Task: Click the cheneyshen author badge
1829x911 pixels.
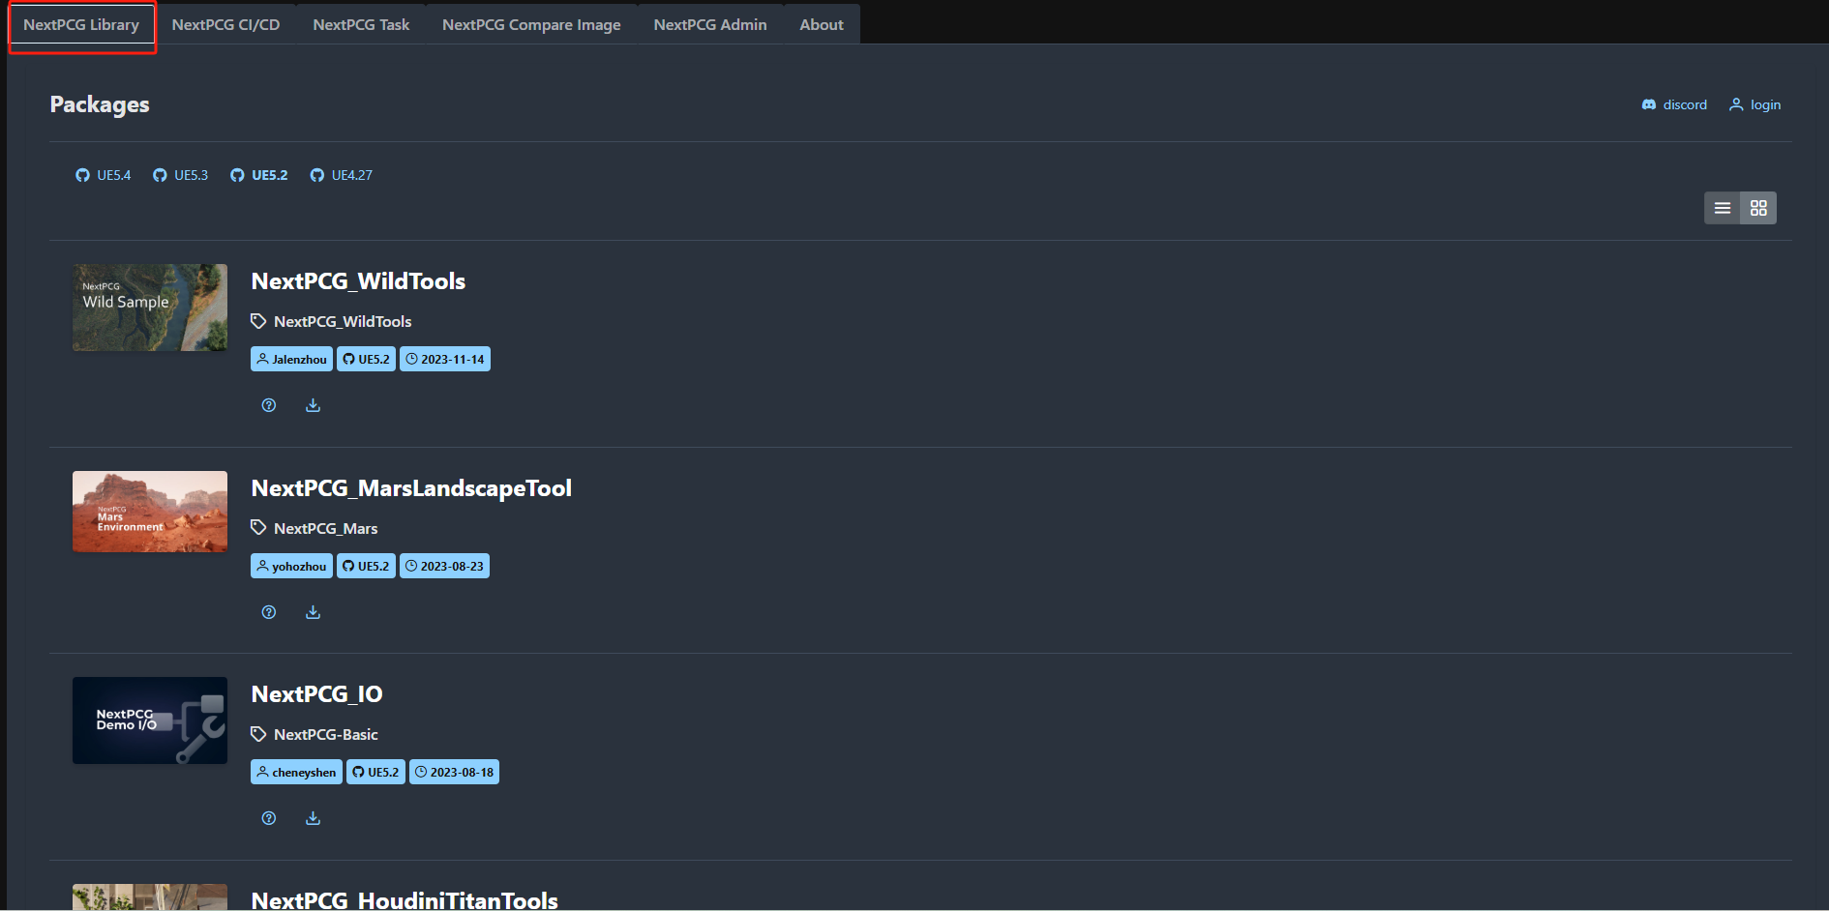Action: [296, 772]
